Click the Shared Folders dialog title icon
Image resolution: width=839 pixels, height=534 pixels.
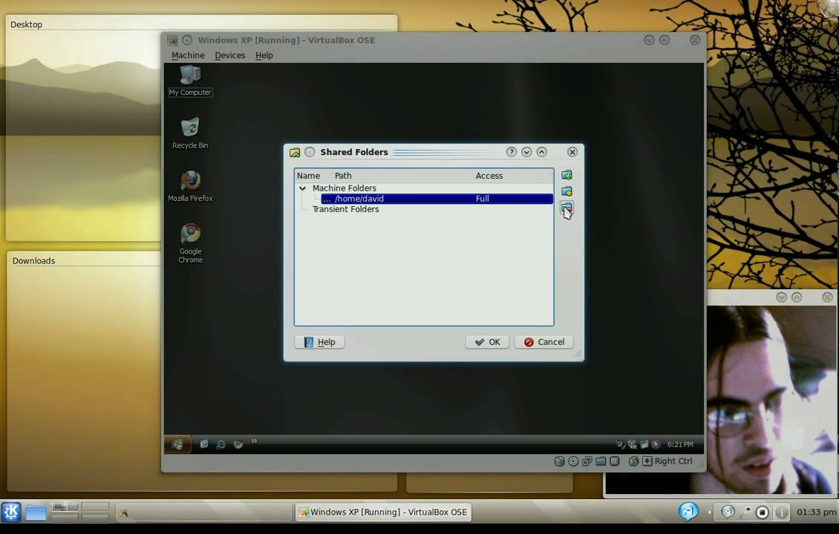[294, 152]
